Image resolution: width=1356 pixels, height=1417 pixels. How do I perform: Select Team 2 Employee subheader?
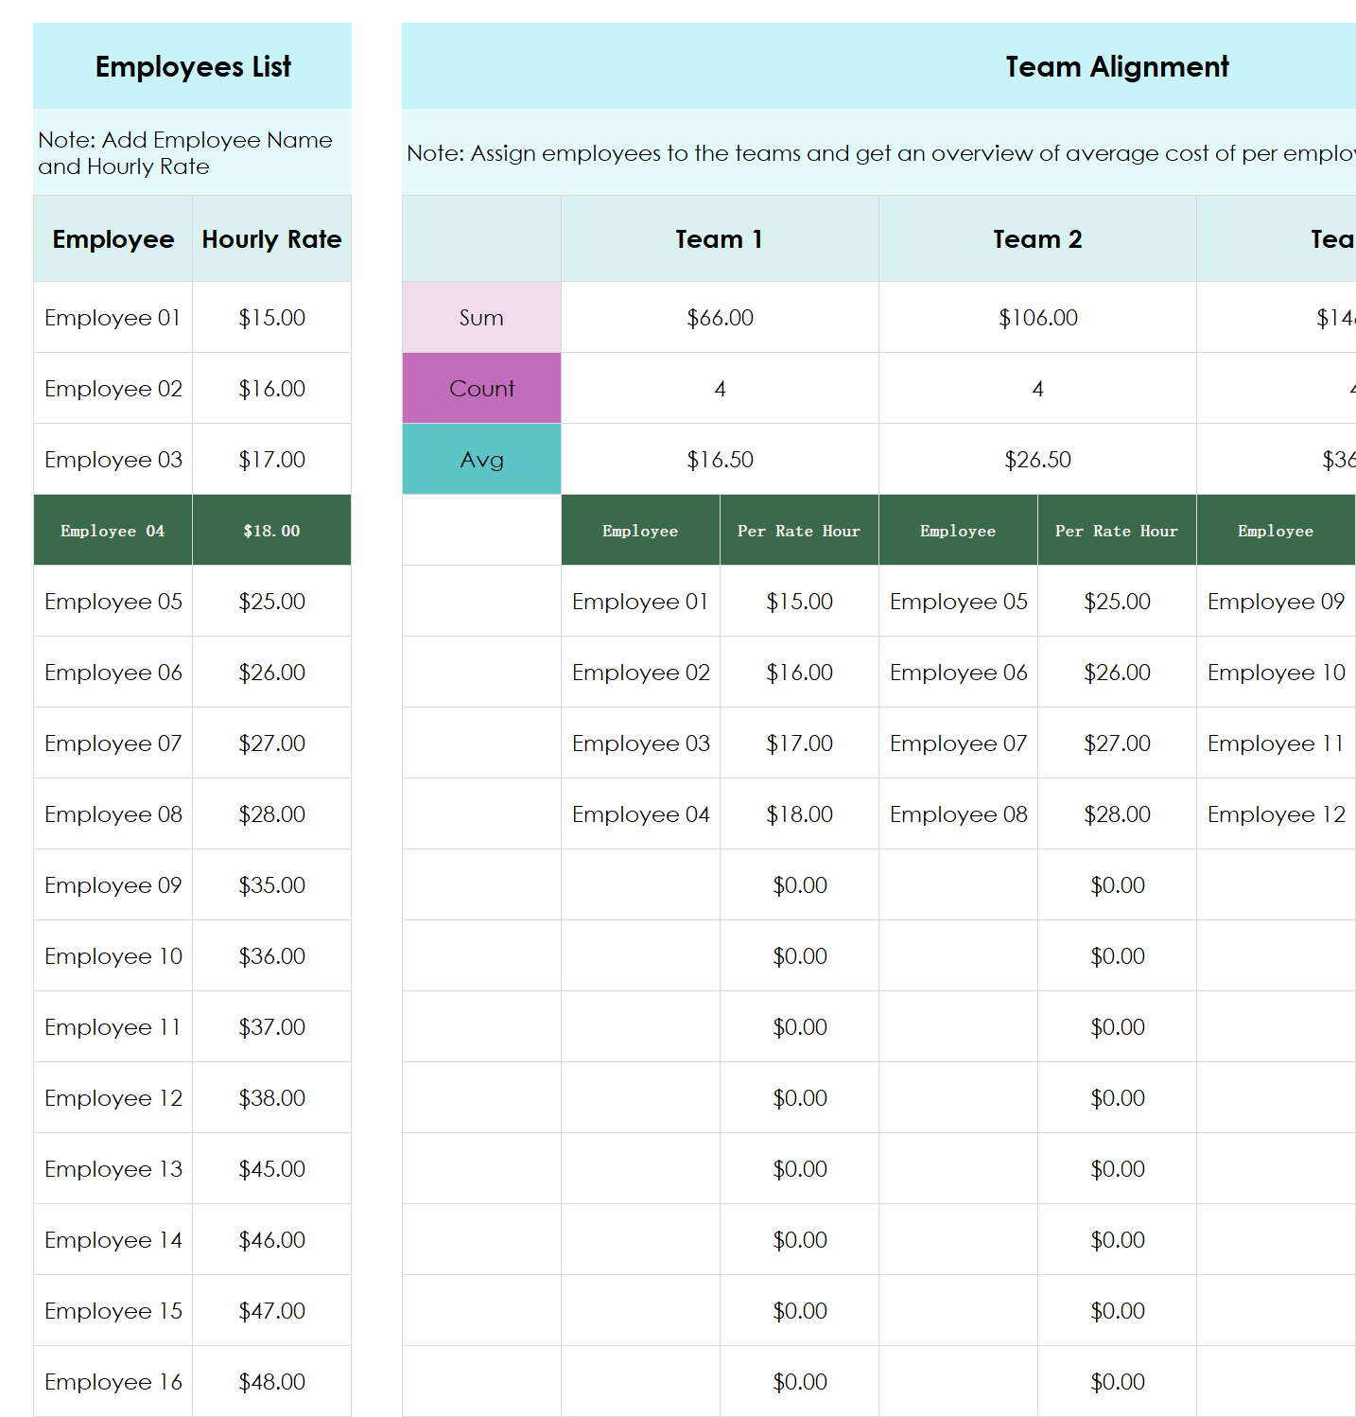click(958, 530)
